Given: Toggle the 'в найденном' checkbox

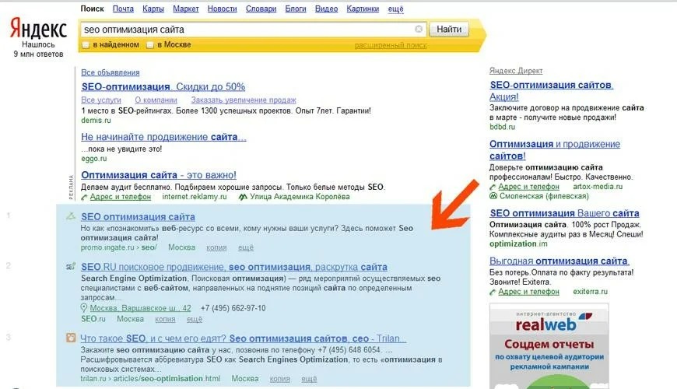Looking at the screenshot, I should coord(86,45).
